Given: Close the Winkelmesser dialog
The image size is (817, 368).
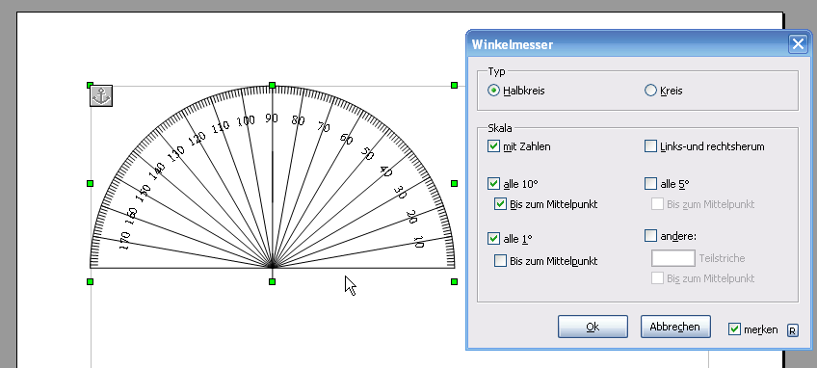Looking at the screenshot, I should 798,44.
